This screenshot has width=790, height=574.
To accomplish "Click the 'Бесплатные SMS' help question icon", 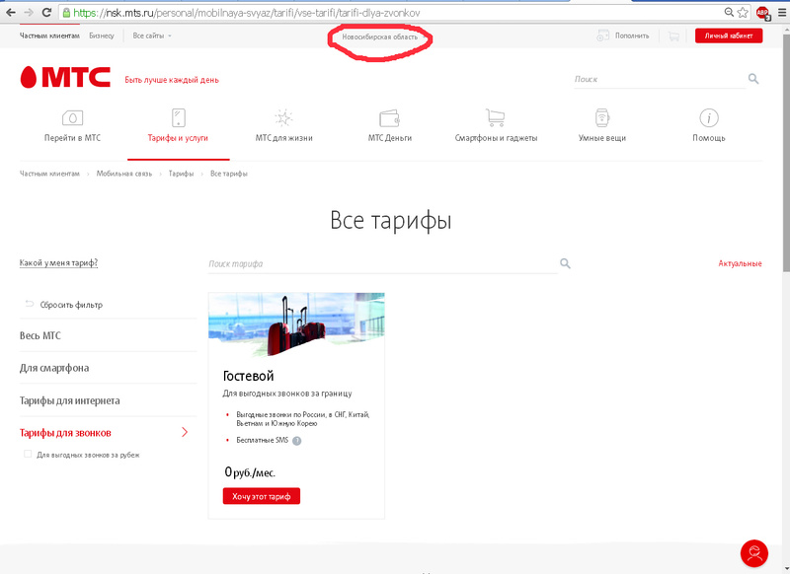I will pyautogui.click(x=296, y=441).
